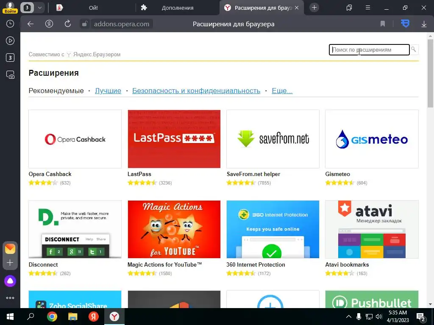
Task: Open the notification center icon
Action: (x=420, y=317)
